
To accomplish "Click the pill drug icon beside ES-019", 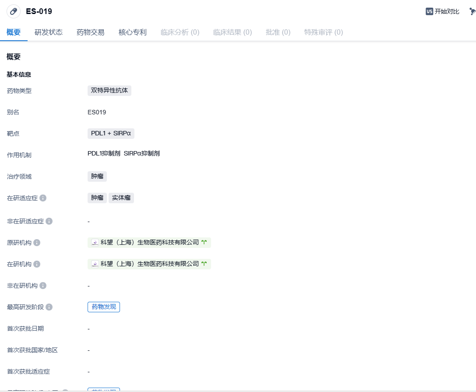I will coord(14,11).
